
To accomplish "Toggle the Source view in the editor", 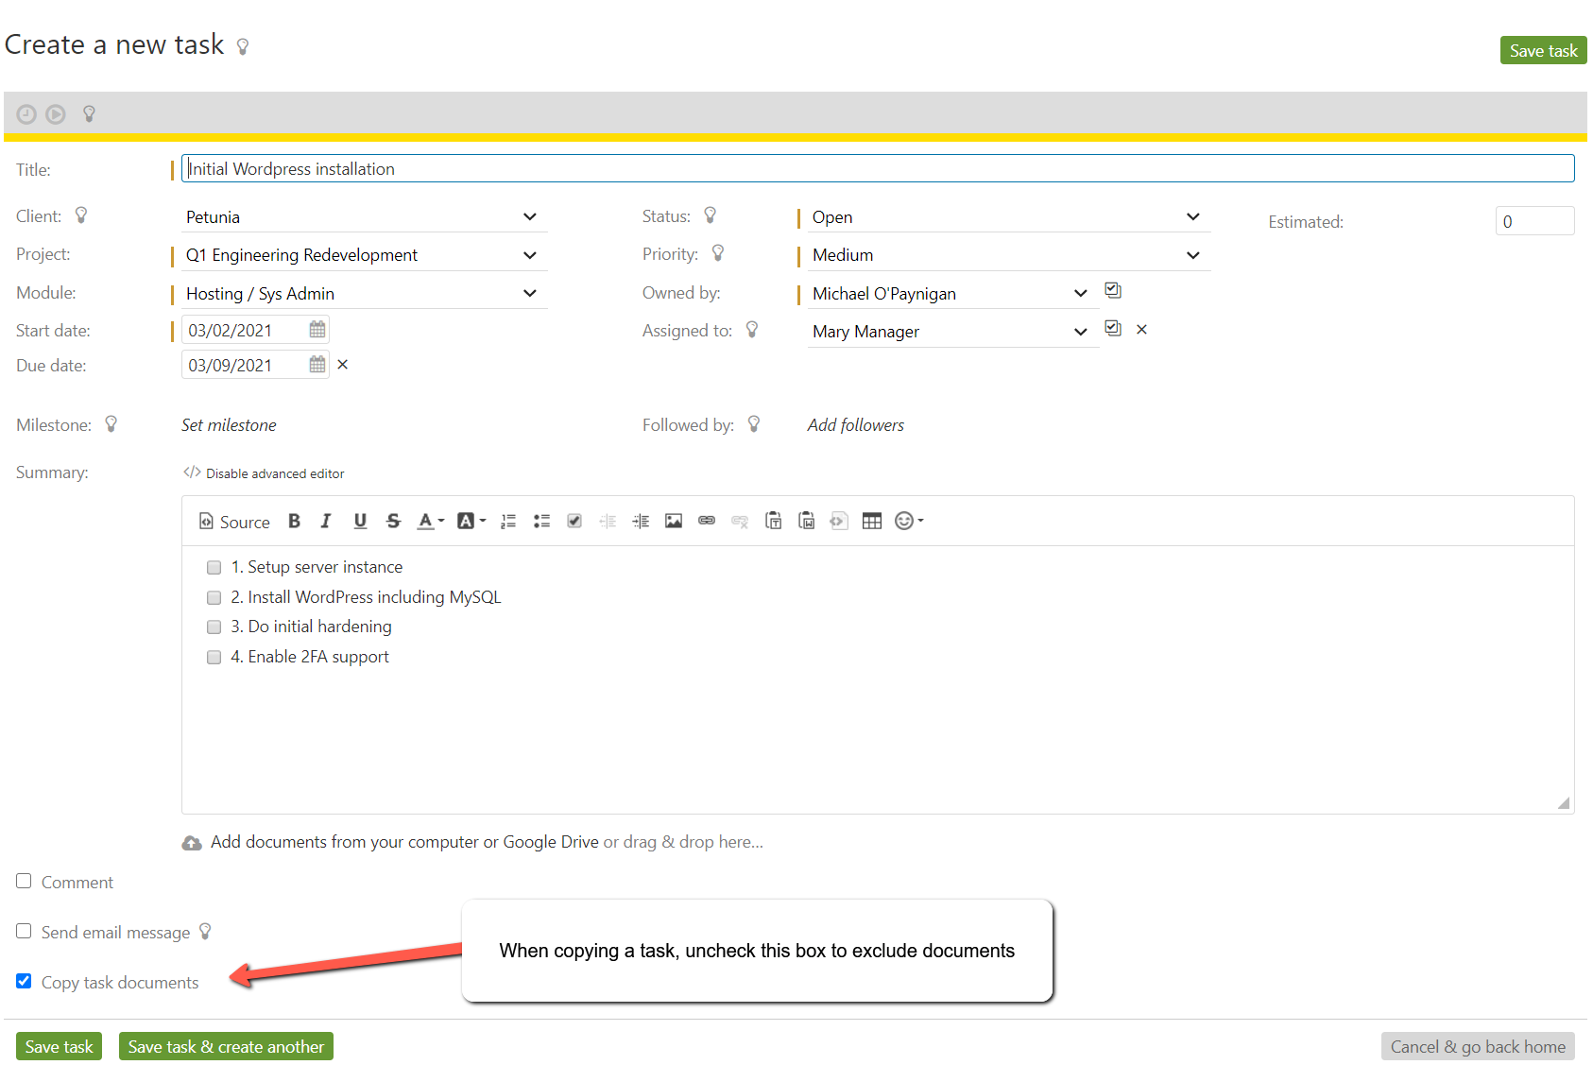I will point(233,521).
